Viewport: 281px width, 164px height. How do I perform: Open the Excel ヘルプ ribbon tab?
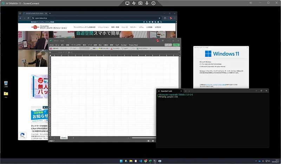pos(117,45)
